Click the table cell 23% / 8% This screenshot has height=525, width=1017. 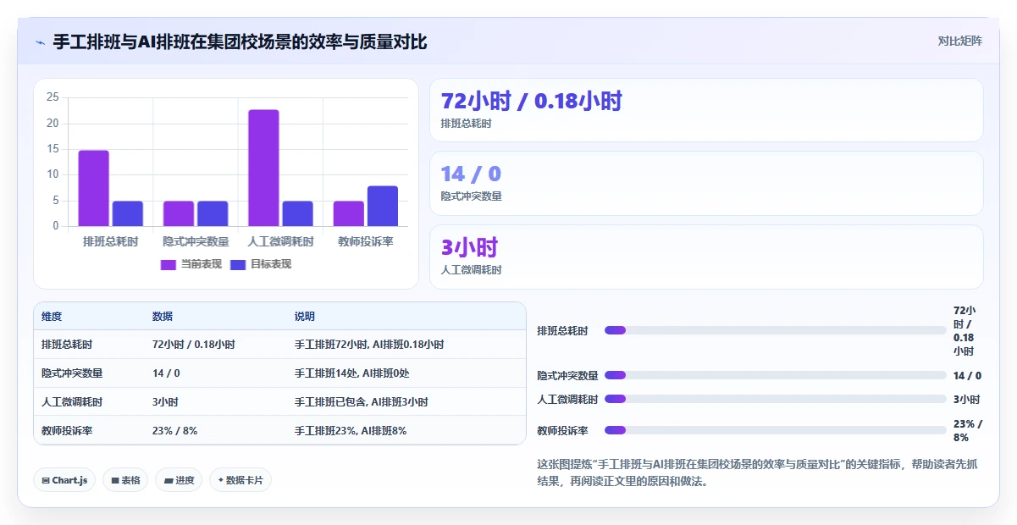[175, 430]
